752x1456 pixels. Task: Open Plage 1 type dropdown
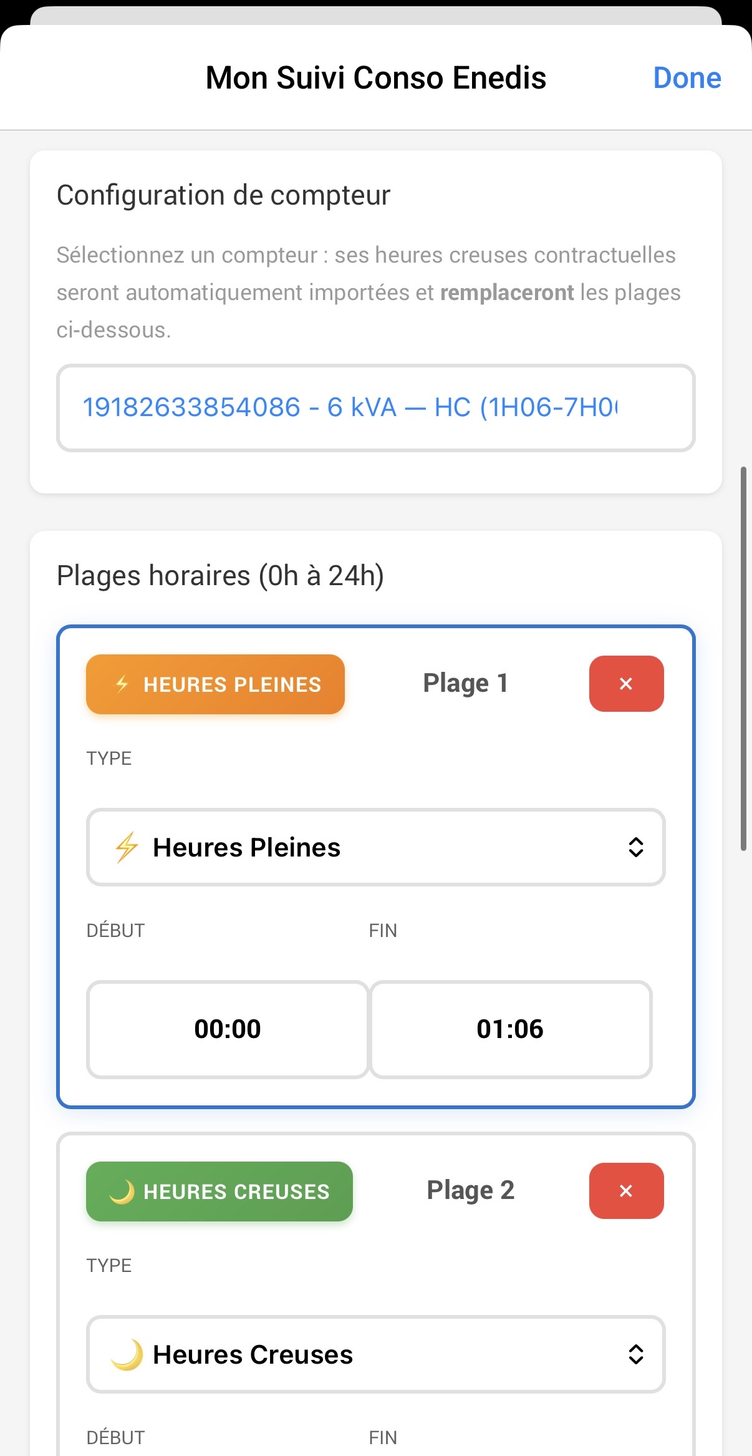[375, 847]
